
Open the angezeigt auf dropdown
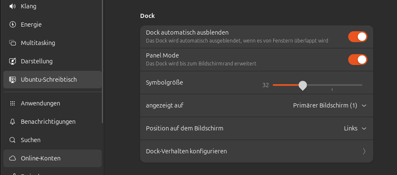pyautogui.click(x=329, y=105)
